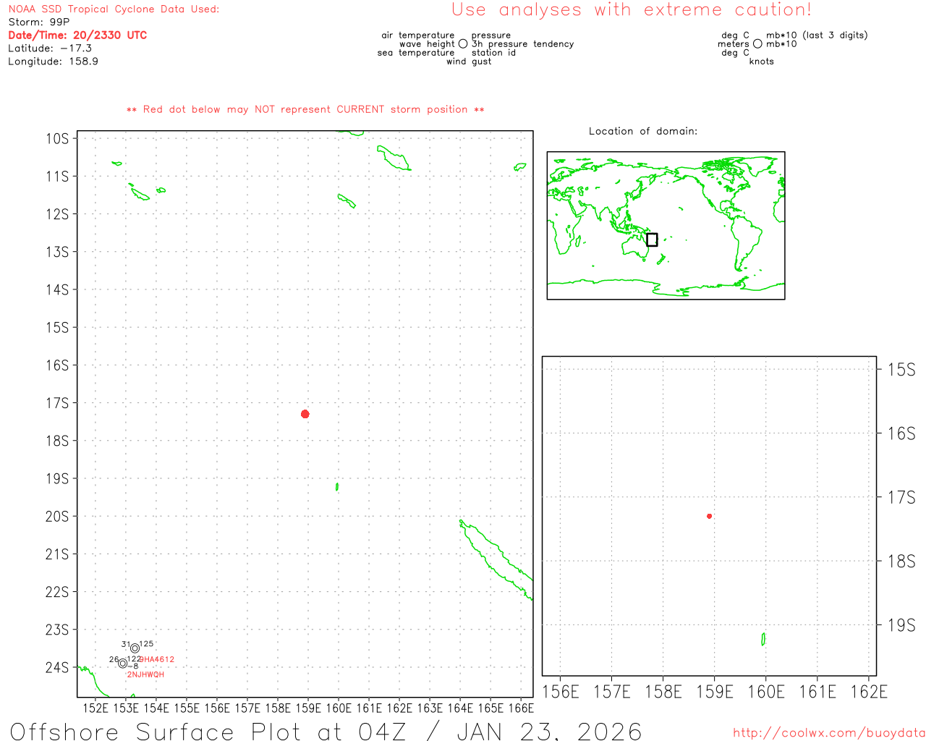Click 19S label on the zoomed map
The width and height of the screenshot is (926, 741).
[x=901, y=625]
